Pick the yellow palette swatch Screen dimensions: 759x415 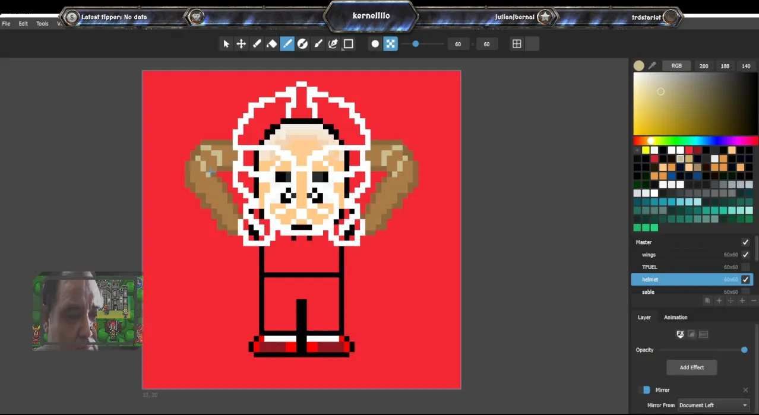click(646, 150)
